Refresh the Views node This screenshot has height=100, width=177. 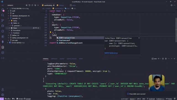(34, 28)
